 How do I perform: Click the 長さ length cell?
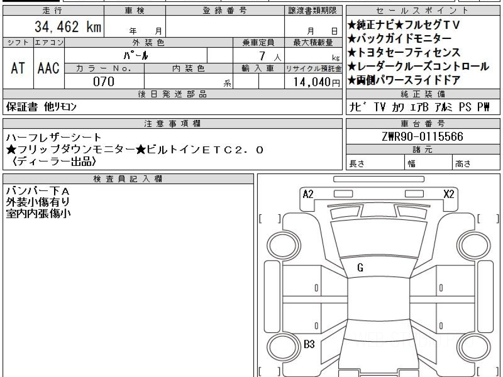375,163
